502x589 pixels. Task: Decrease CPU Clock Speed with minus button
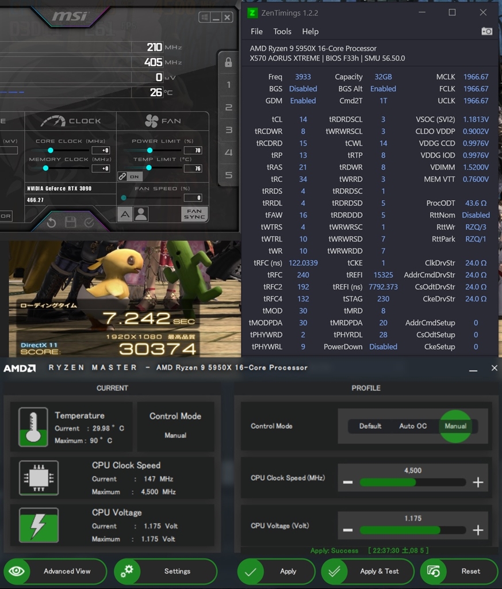coord(348,483)
